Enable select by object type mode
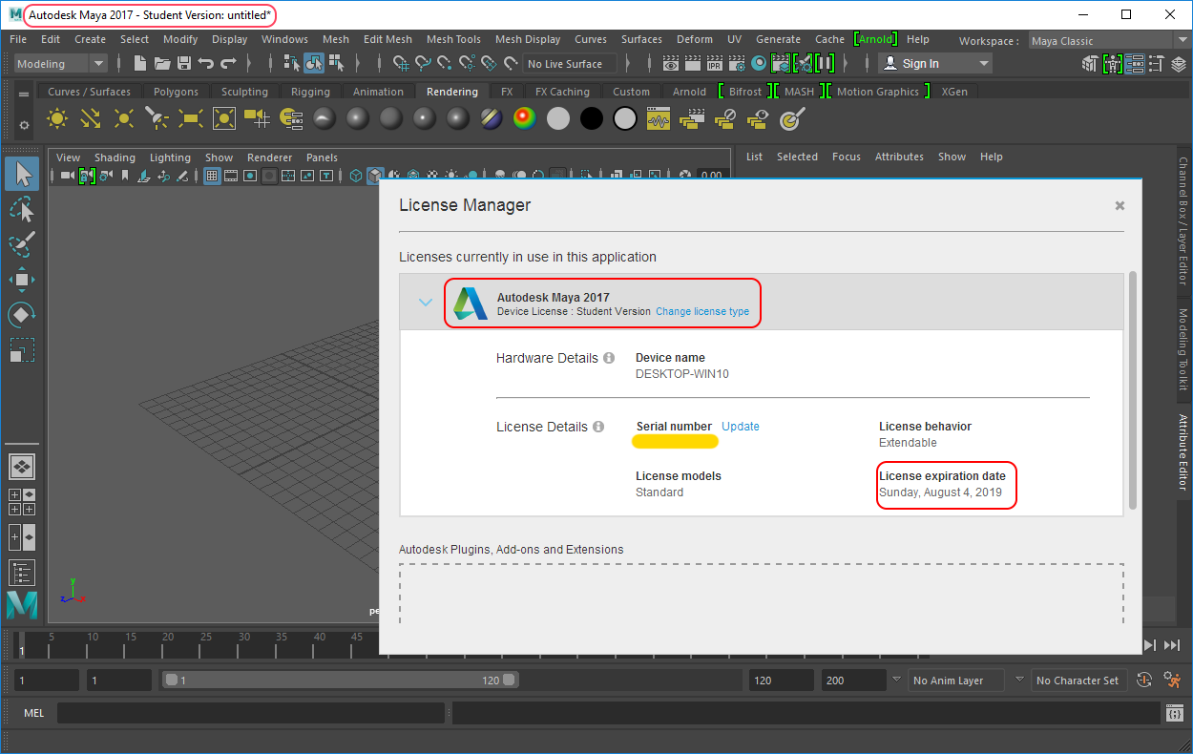 [x=314, y=64]
